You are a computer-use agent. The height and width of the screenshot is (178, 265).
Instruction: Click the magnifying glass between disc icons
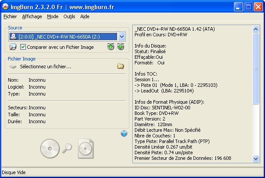(x=67, y=148)
